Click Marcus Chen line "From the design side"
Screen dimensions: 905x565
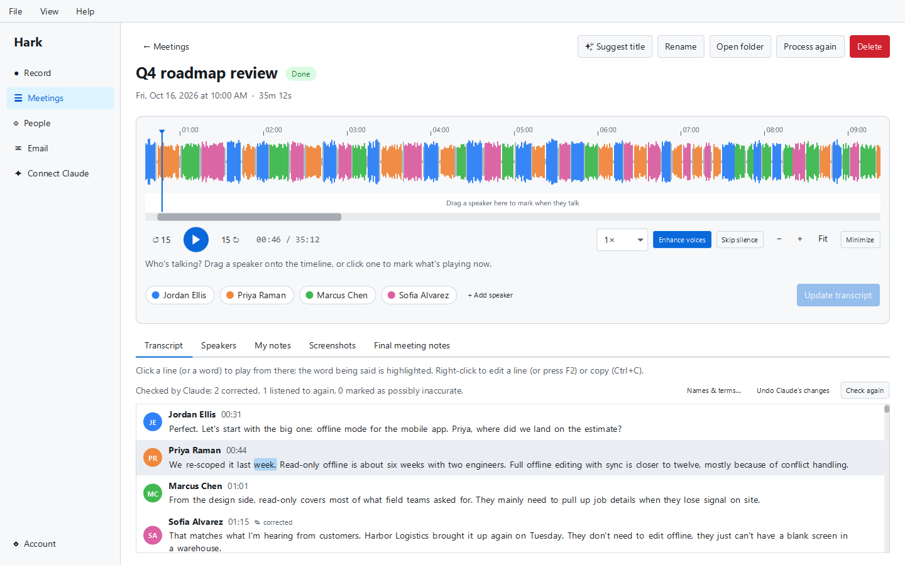pyautogui.click(x=464, y=500)
